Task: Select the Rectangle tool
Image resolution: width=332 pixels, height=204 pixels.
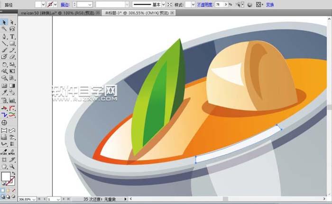Action: [x=12, y=43]
